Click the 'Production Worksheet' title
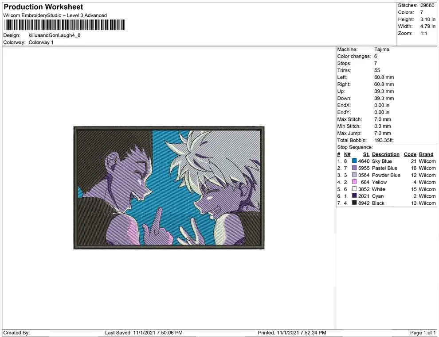This screenshot has height=337, width=439. (43, 7)
